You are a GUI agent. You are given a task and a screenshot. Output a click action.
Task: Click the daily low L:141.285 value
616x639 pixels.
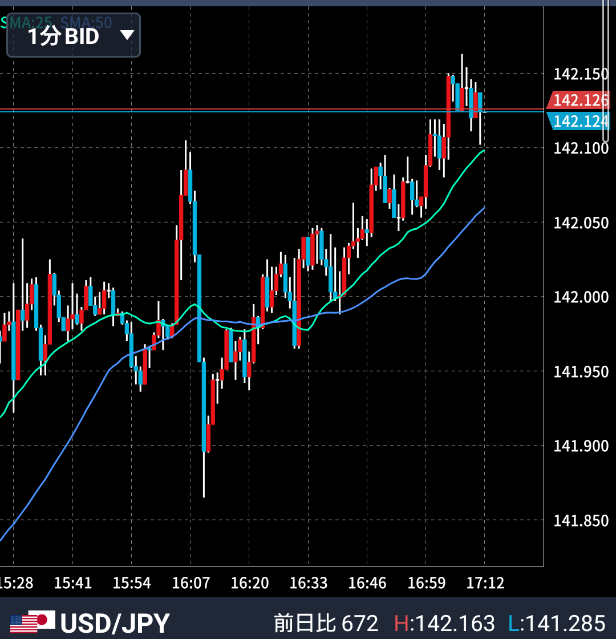point(557,623)
